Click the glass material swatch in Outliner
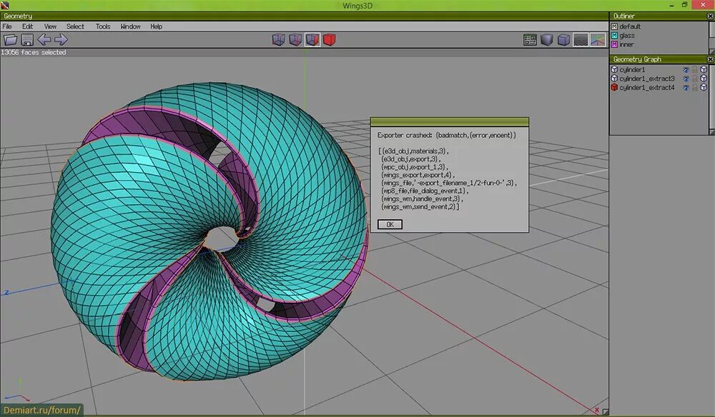 coord(613,34)
